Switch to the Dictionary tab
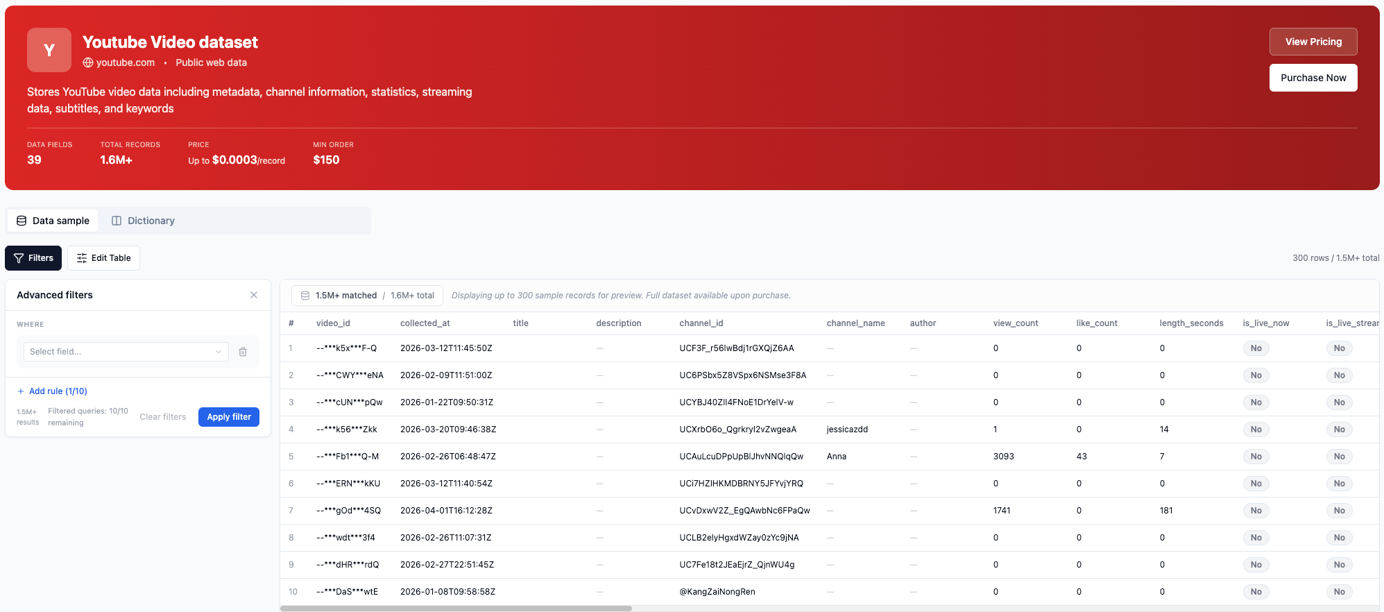 (143, 221)
